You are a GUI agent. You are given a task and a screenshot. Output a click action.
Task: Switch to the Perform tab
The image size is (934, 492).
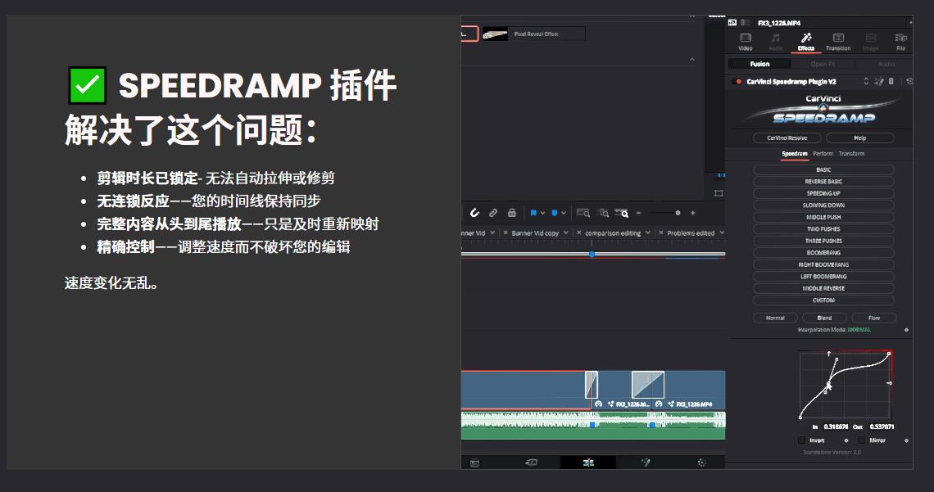coord(823,154)
